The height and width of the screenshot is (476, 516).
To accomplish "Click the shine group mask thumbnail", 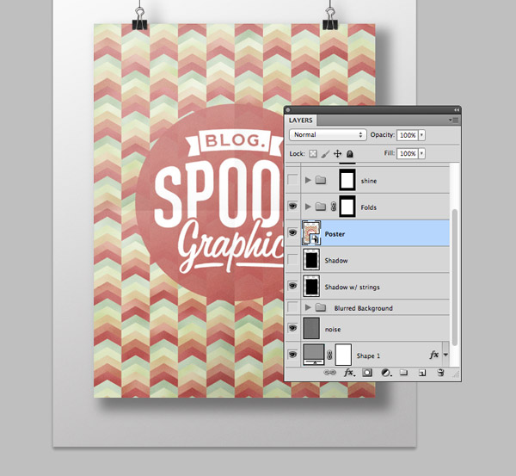I will [x=347, y=180].
